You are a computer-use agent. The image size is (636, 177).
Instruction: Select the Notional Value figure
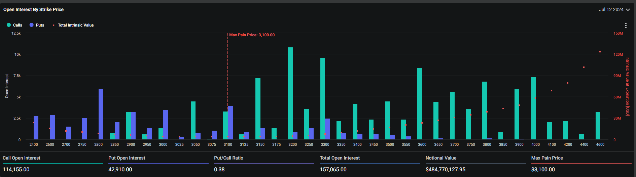pyautogui.click(x=445, y=170)
